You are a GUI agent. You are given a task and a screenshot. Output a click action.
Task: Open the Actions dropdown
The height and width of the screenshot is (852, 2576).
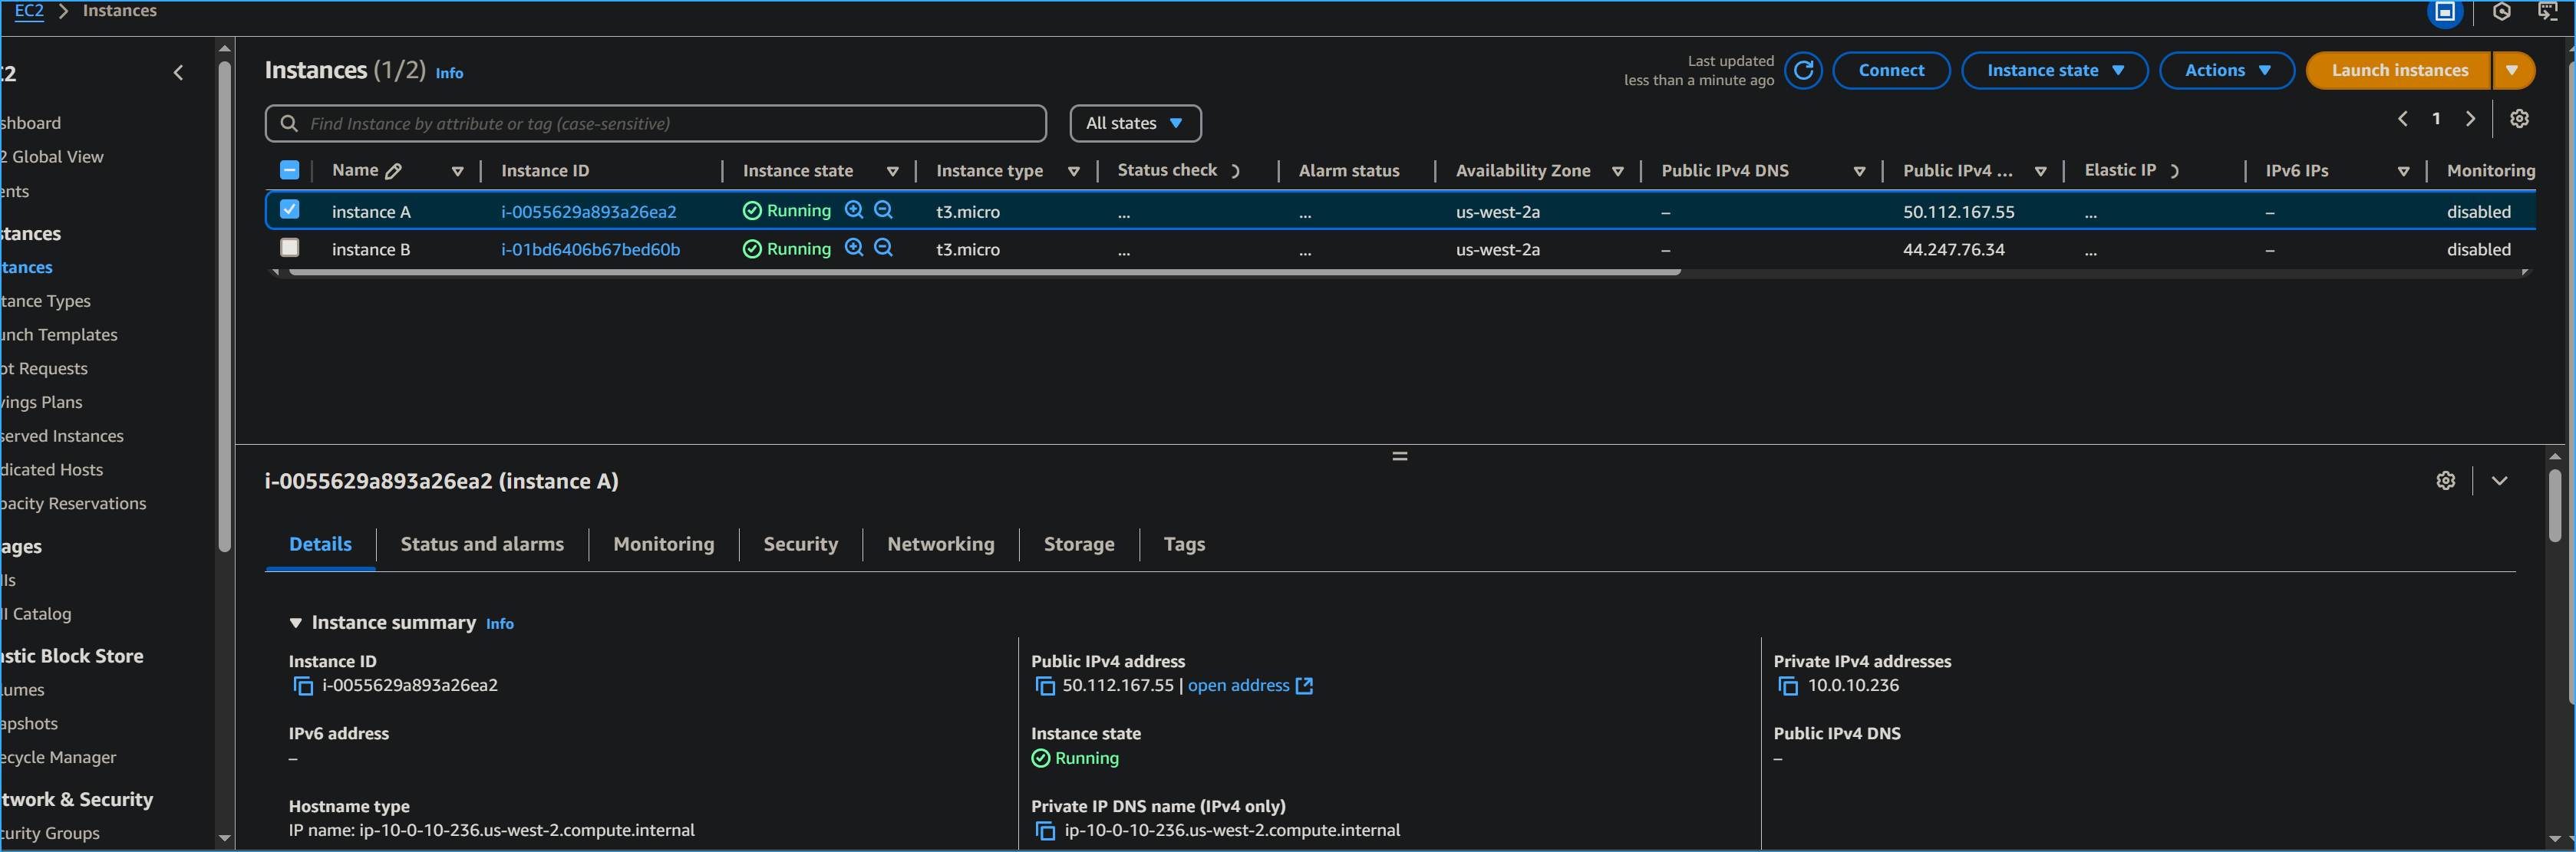click(2227, 70)
